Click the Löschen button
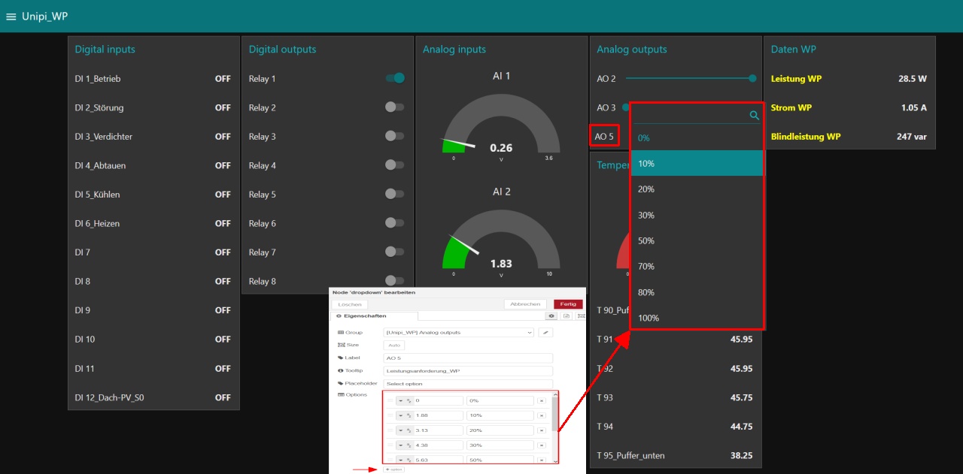The image size is (963, 474). pyautogui.click(x=350, y=304)
